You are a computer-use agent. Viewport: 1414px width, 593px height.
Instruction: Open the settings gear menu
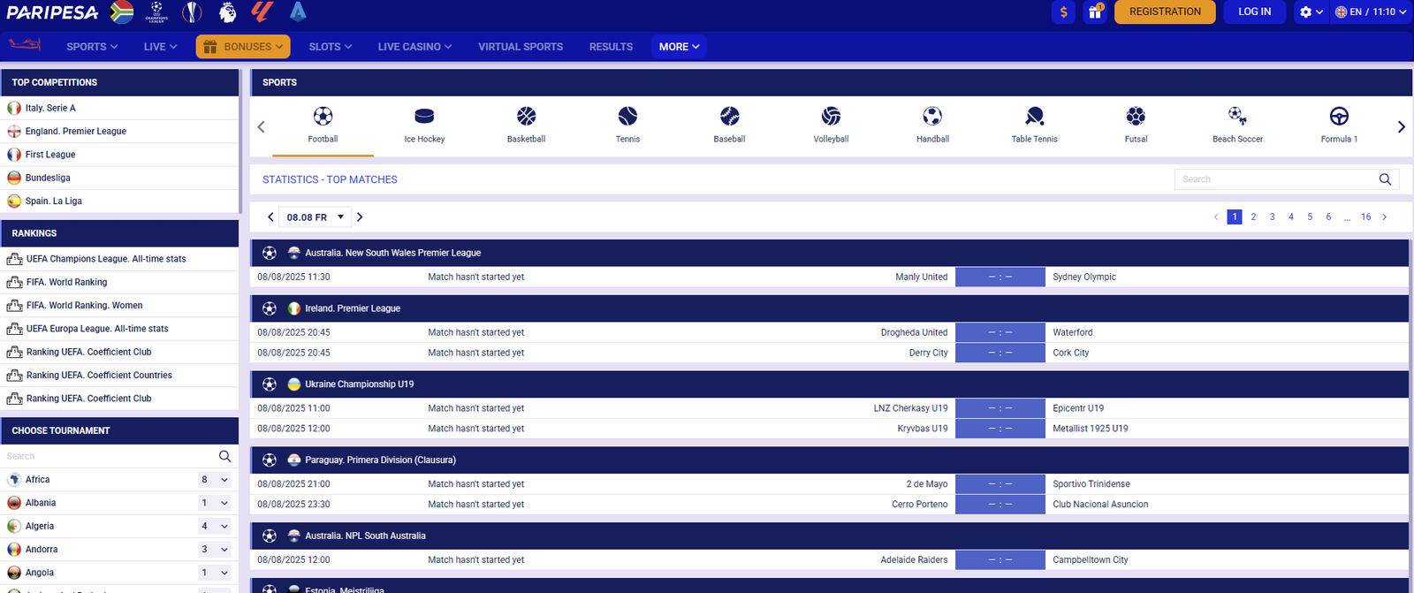pyautogui.click(x=1311, y=11)
